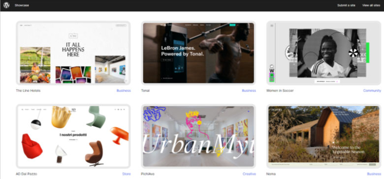Select Business tag under The Line Hotels

pyautogui.click(x=124, y=90)
